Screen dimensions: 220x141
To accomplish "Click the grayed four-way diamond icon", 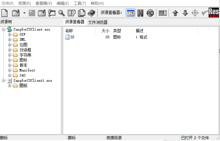I will pos(195,13).
